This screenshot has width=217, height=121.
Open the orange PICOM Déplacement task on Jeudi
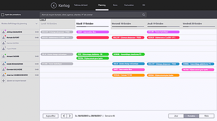click(x=163, y=75)
